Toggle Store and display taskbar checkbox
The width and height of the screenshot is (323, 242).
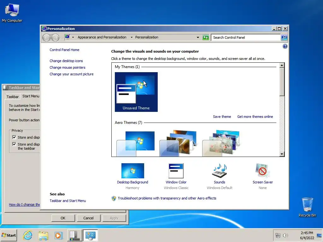point(14,144)
